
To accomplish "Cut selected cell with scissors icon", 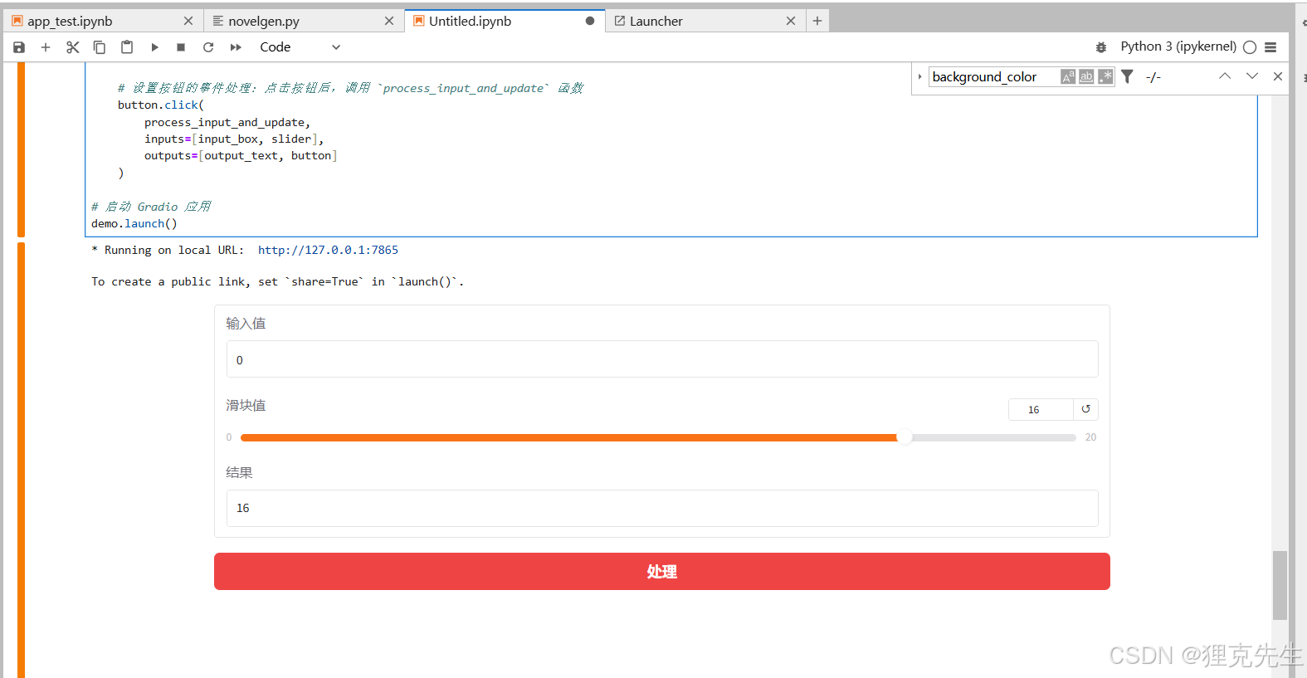I will pos(73,47).
